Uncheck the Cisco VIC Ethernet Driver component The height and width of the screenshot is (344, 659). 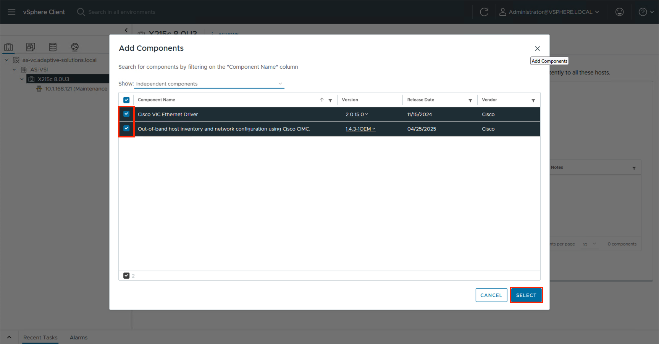tap(126, 114)
